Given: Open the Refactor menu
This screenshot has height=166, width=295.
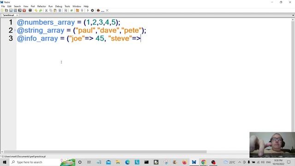Looking at the screenshot, I should 41,6.
